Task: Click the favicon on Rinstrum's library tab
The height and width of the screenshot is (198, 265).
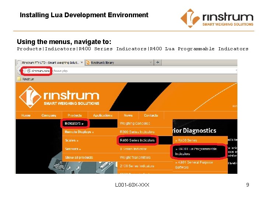Action: point(88,62)
